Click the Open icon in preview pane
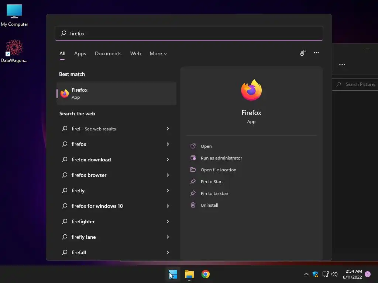 193,146
